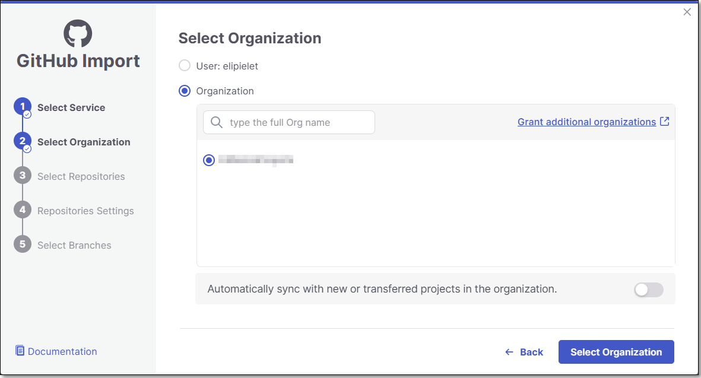The image size is (701, 378).
Task: Go to the Repositories Settings step
Action: pyautogui.click(x=86, y=211)
